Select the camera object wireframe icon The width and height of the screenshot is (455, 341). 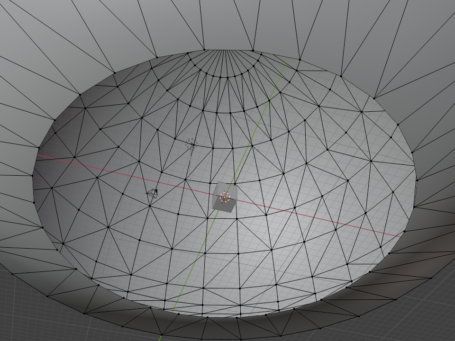[x=152, y=193]
